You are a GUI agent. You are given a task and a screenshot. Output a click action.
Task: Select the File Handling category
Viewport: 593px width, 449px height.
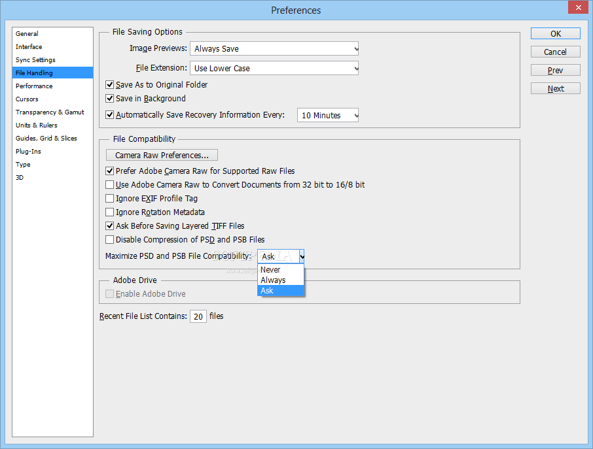tap(52, 73)
